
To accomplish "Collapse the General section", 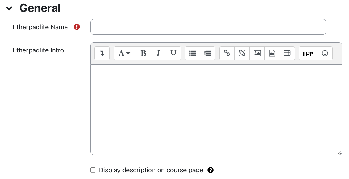I will [x=9, y=8].
